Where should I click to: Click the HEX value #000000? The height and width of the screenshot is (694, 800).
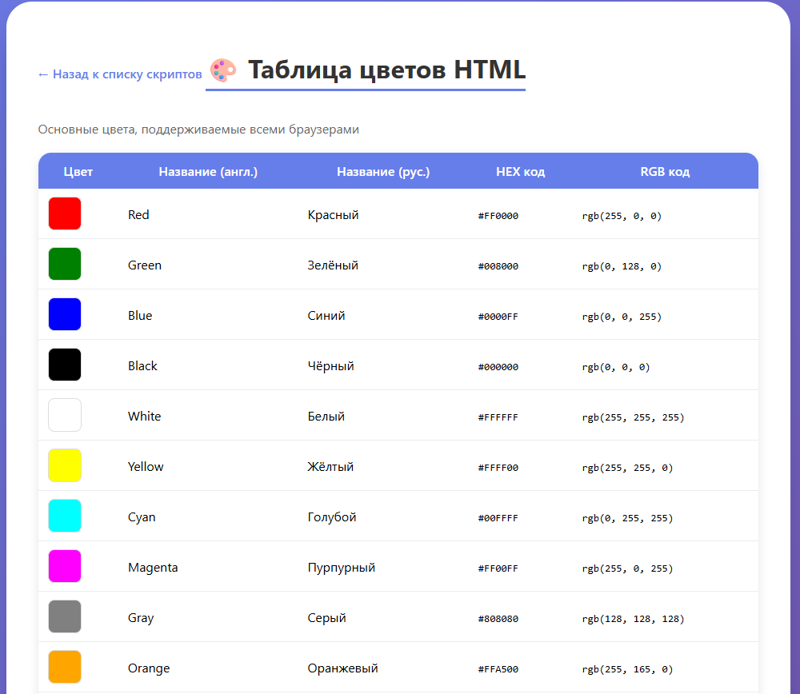coord(498,367)
